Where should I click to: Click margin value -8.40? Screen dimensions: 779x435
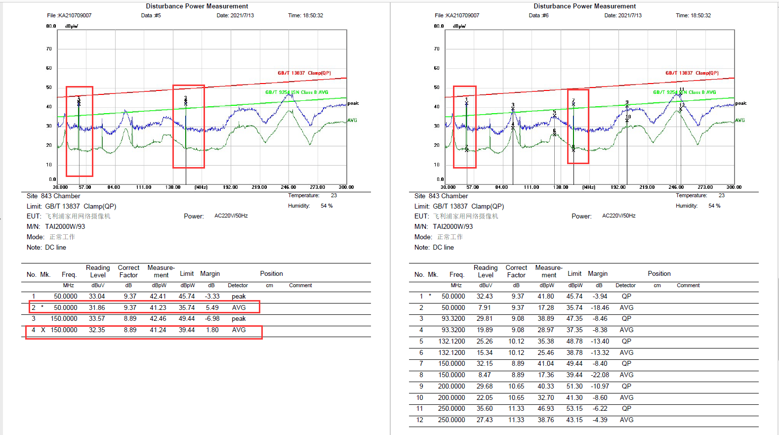tap(600, 363)
